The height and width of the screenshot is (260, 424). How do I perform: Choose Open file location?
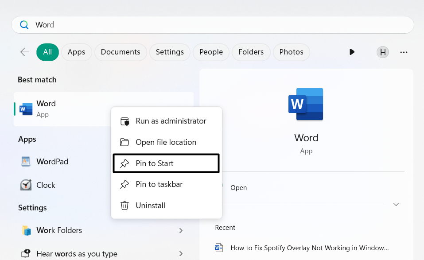click(166, 142)
